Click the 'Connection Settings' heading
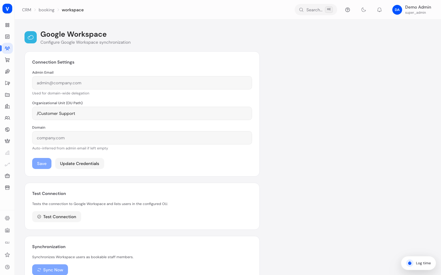This screenshot has width=441, height=275. click(53, 62)
